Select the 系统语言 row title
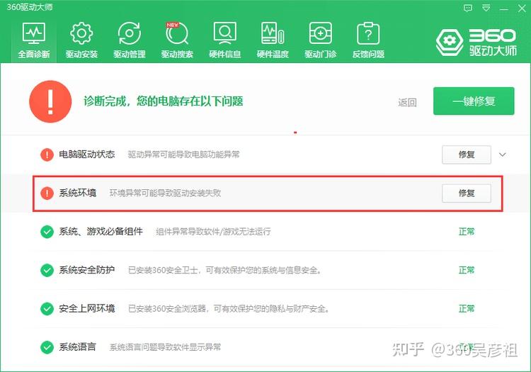The width and height of the screenshot is (531, 372). (x=78, y=347)
